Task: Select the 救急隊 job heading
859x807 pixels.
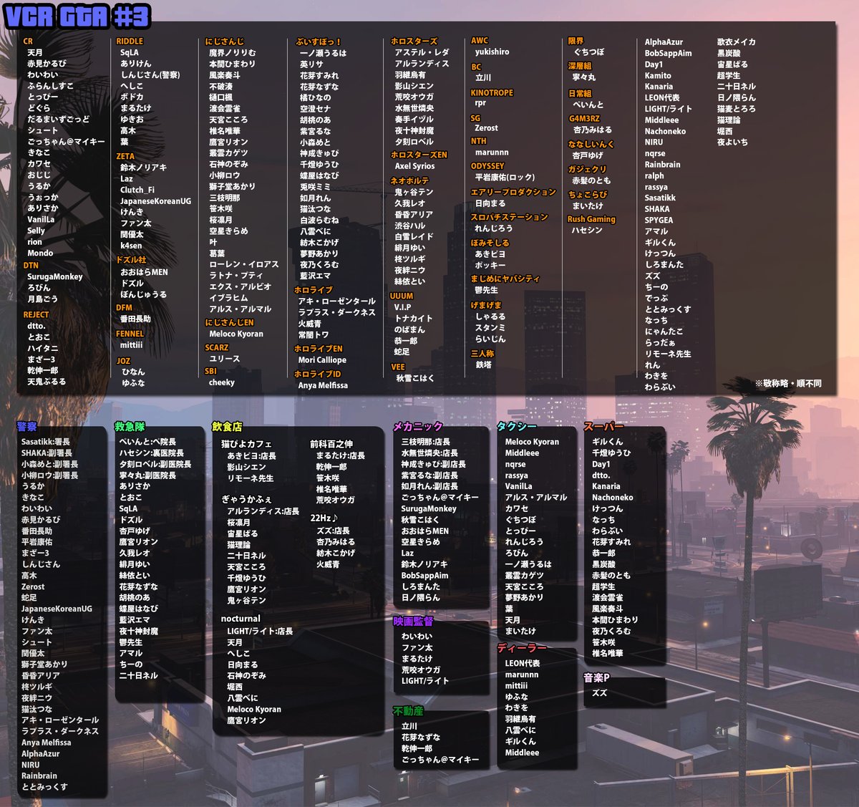Action: pos(130,426)
